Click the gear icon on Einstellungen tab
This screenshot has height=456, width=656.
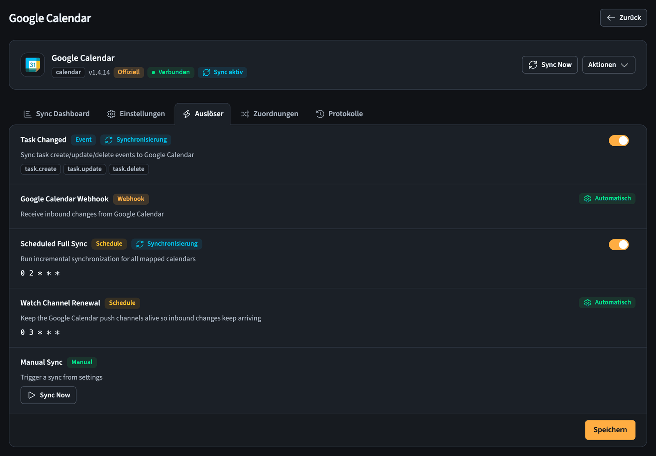pyautogui.click(x=111, y=114)
